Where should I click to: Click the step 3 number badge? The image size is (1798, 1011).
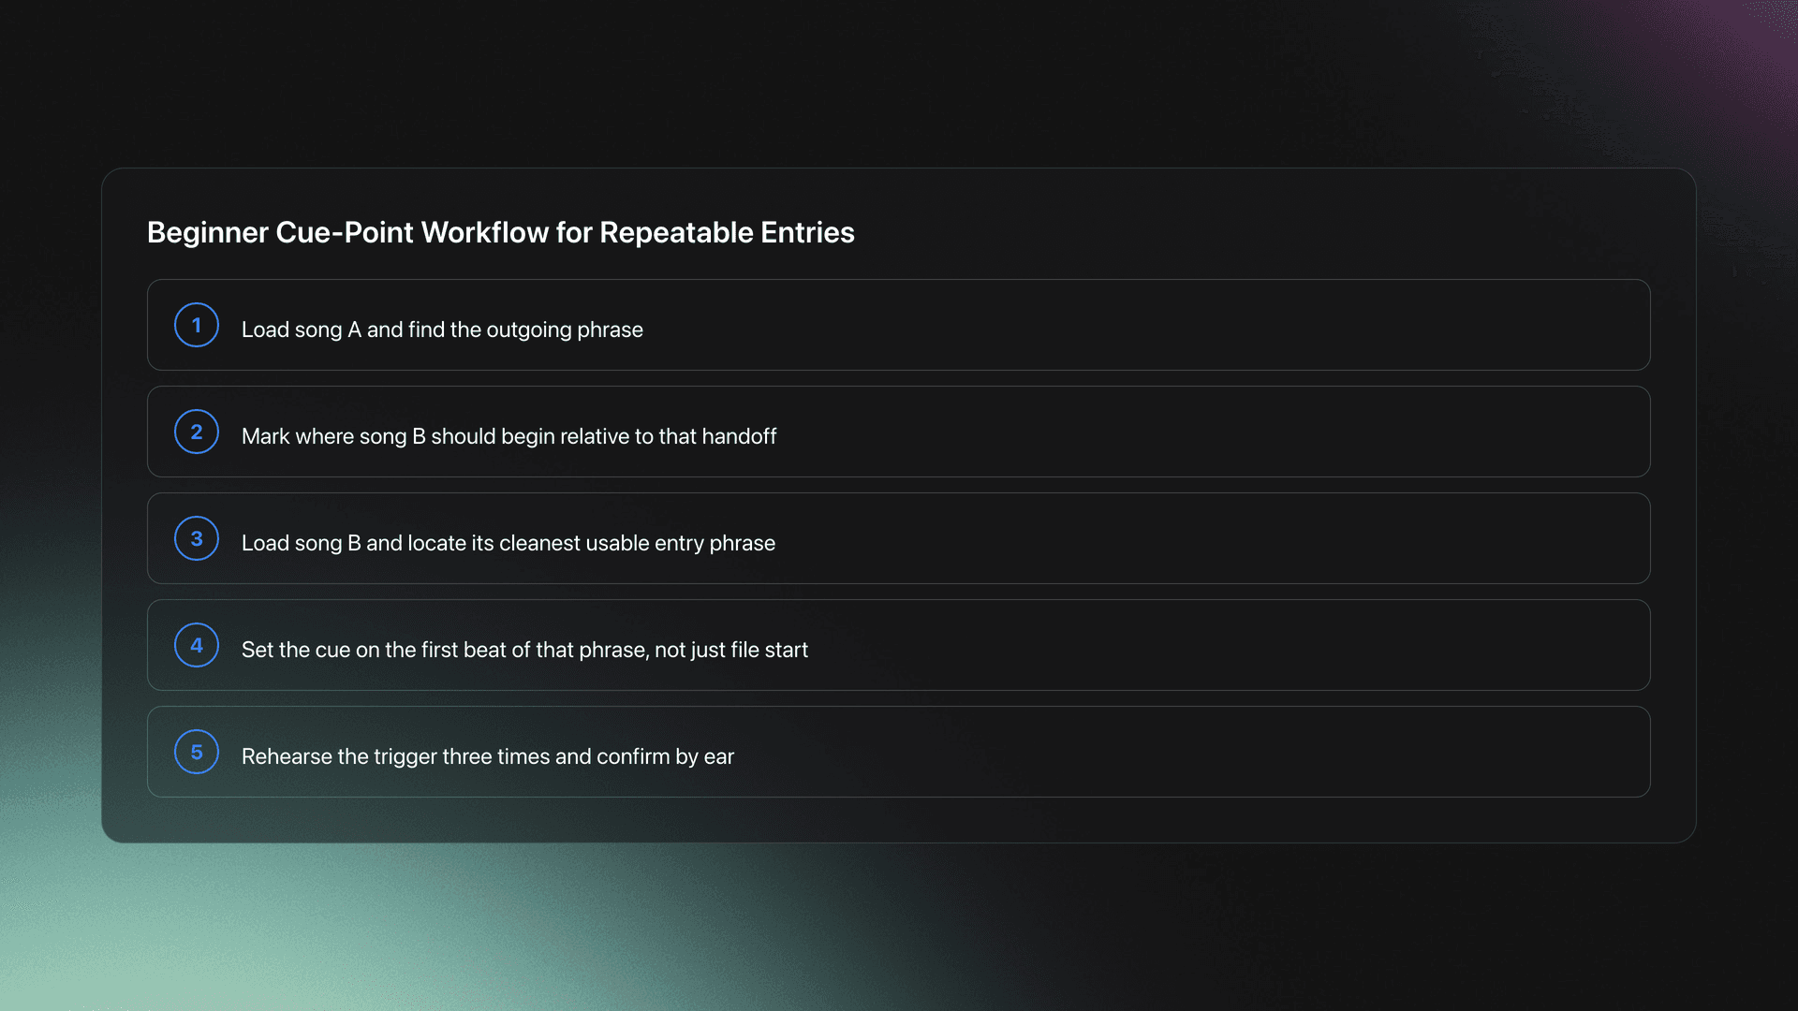pyautogui.click(x=197, y=538)
